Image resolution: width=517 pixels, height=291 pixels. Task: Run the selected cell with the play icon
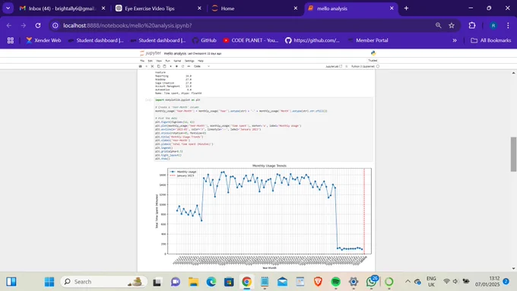coord(170,66)
